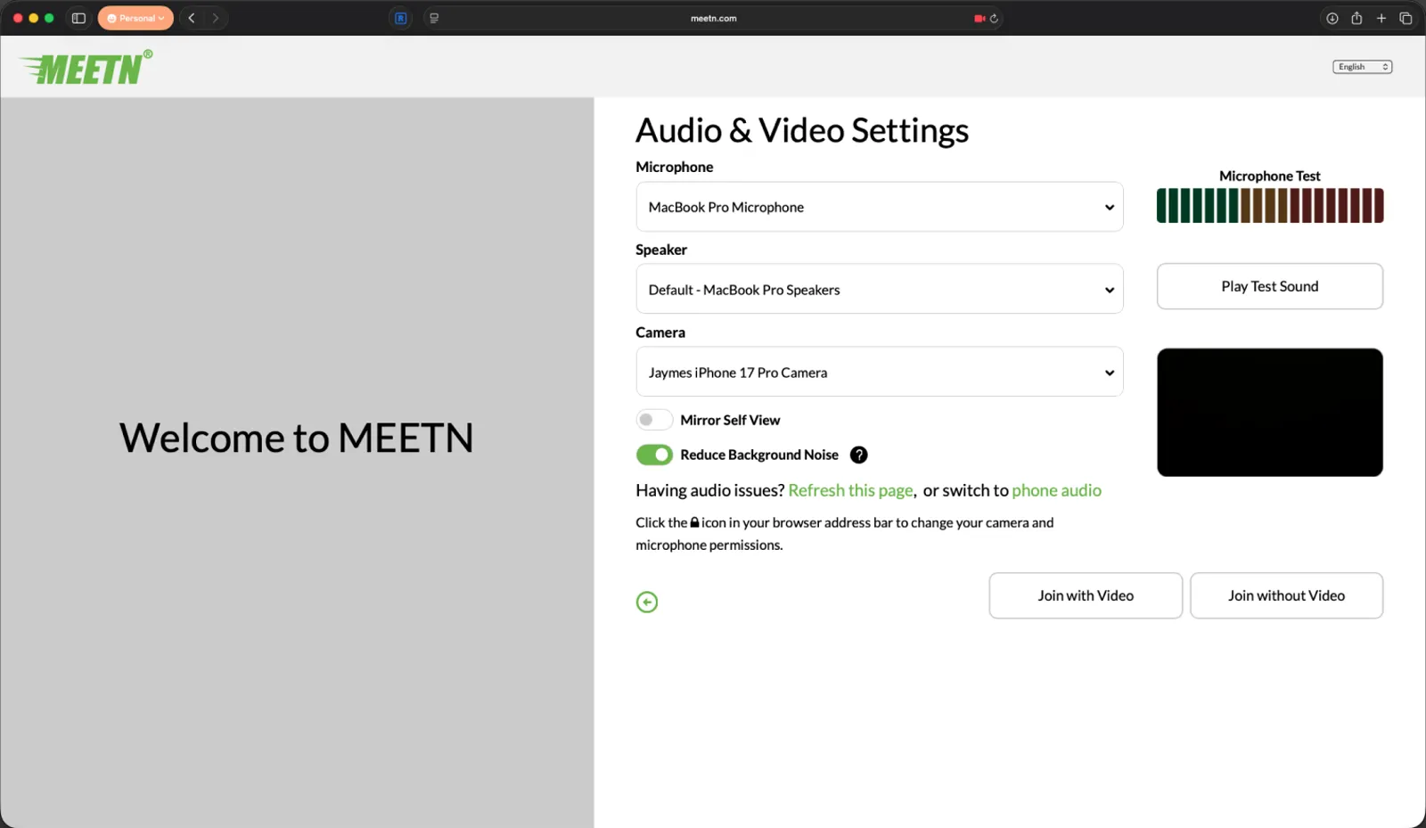The image size is (1426, 828).
Task: Open Safari downloads icon
Action: tap(1332, 18)
